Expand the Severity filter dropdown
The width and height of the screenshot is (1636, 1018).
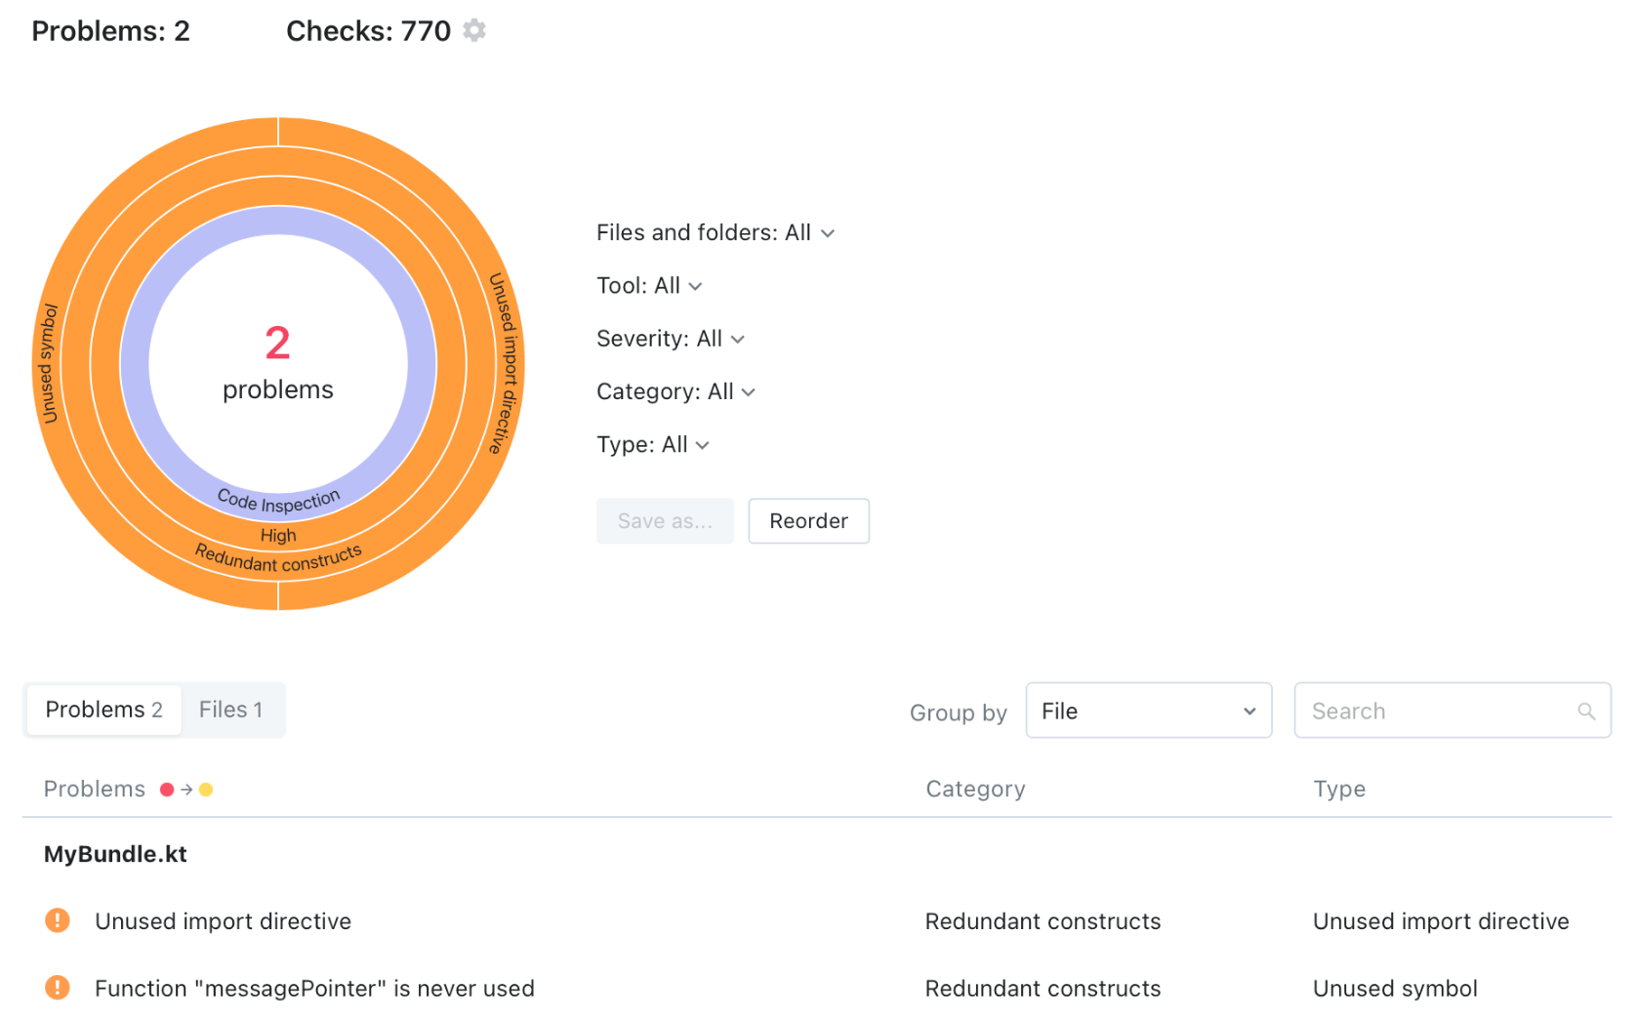670,339
